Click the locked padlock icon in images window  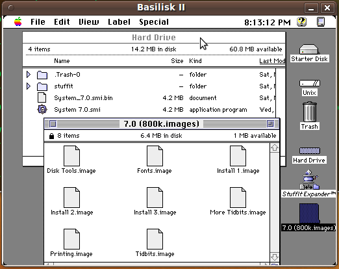[51, 136]
